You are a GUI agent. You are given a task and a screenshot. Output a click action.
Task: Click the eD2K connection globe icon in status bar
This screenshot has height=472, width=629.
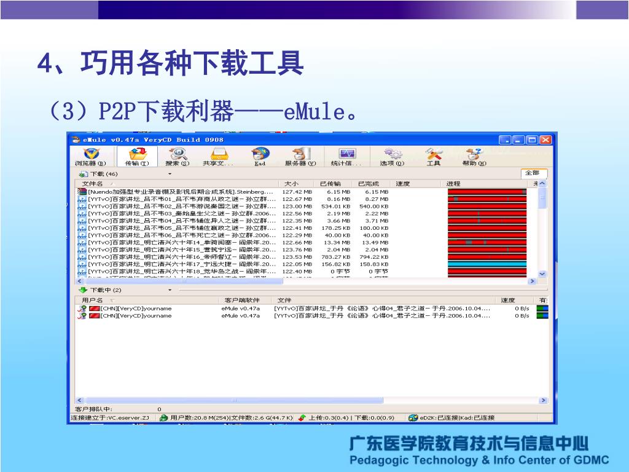pyautogui.click(x=413, y=418)
